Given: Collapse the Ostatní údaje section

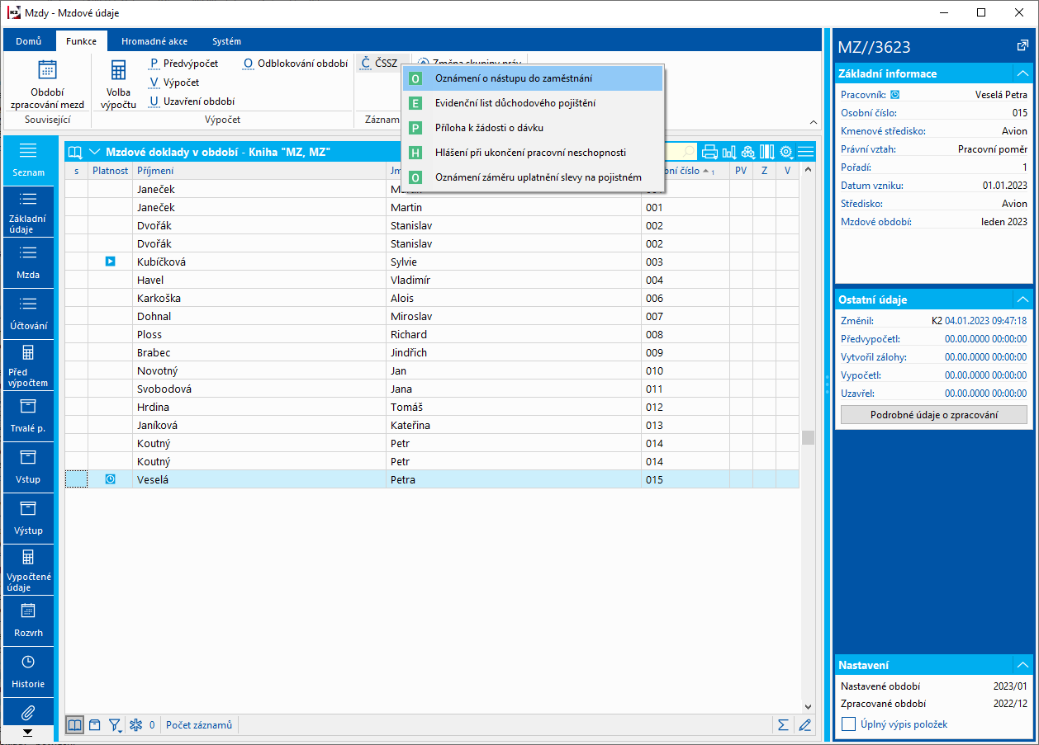Looking at the screenshot, I should coord(1022,299).
